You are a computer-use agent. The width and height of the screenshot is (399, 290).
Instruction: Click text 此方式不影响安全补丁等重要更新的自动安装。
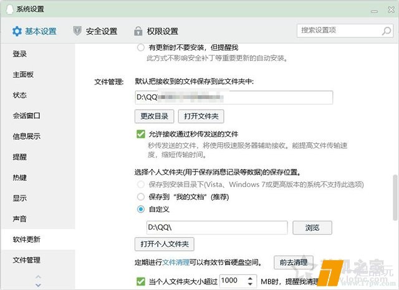tap(218, 58)
